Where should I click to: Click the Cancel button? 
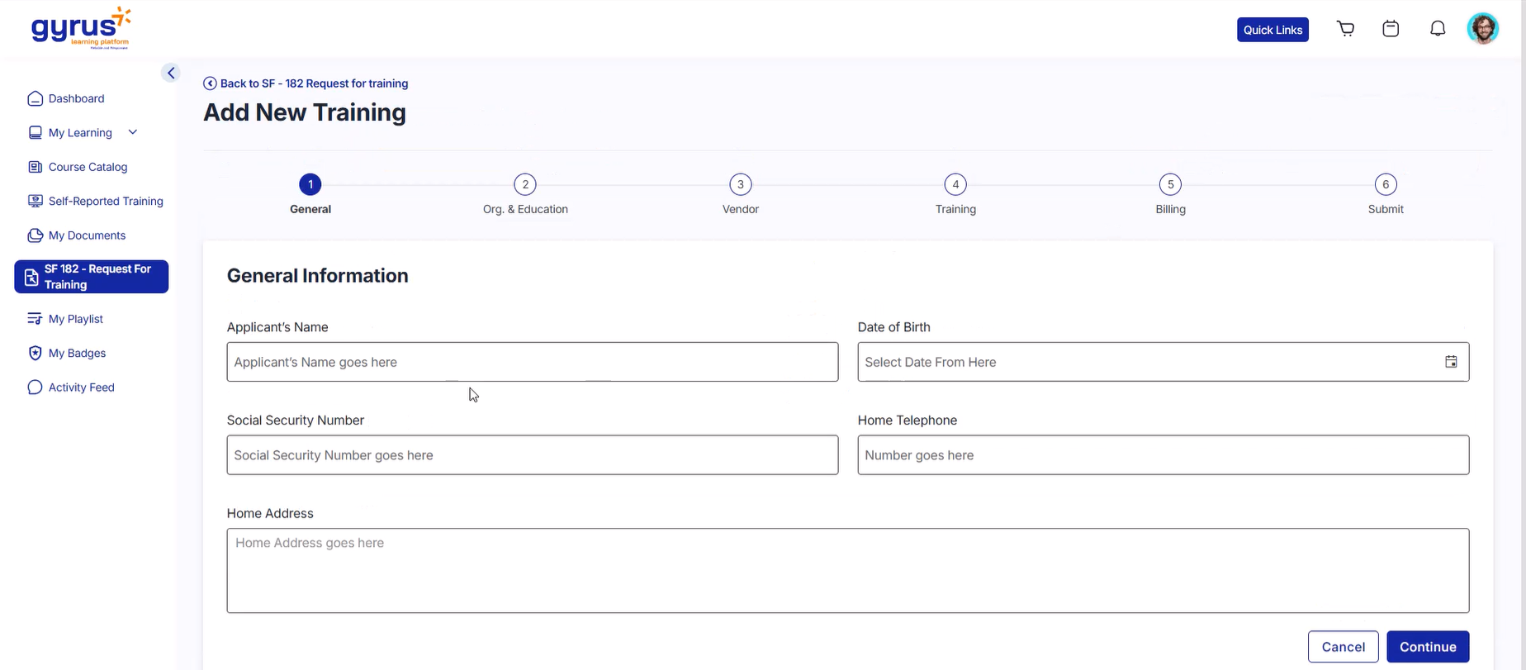[x=1343, y=647]
